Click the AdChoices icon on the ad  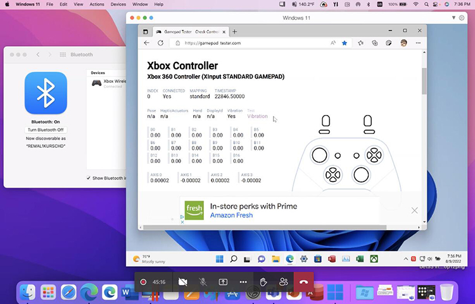coord(182,217)
